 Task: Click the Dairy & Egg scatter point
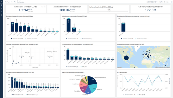click(x=21, y=57)
